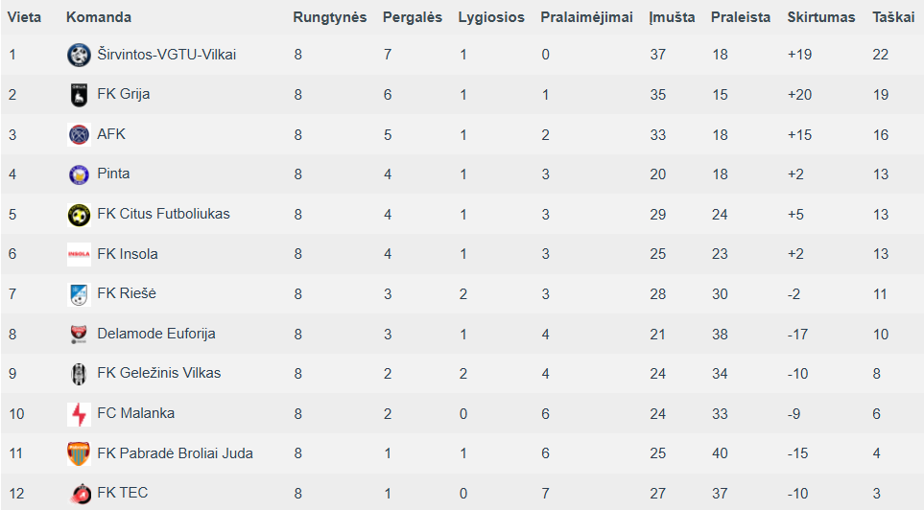Click the FK TEC team logo
The width and height of the screenshot is (924, 510).
79,494
